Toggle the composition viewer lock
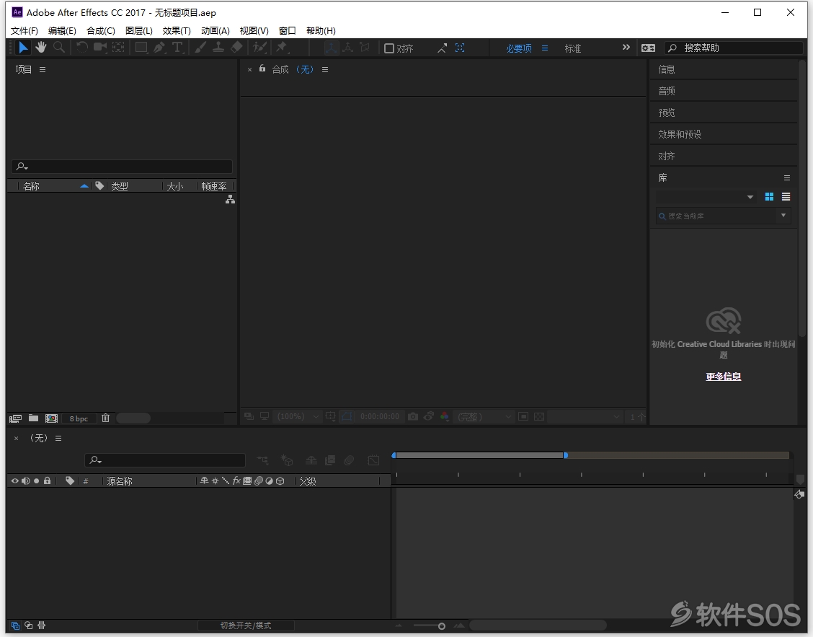This screenshot has width=813, height=637. [x=262, y=69]
